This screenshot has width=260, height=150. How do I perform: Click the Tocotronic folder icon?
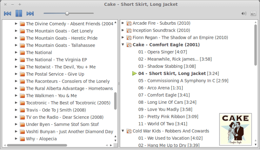tap(22, 103)
